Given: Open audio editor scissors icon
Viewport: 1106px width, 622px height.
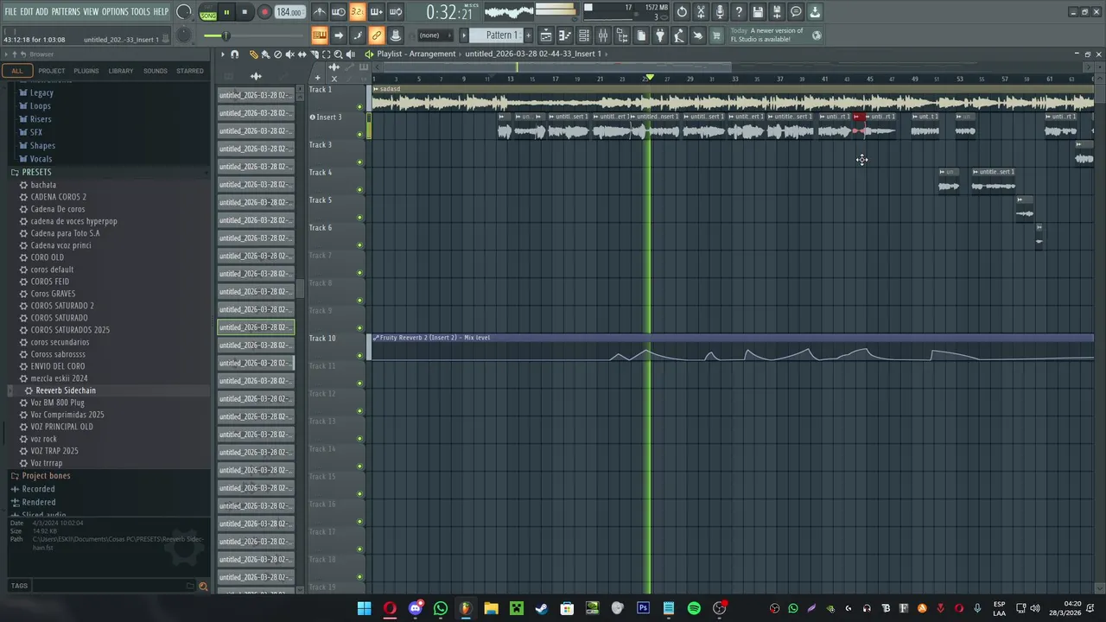Looking at the screenshot, I should (x=701, y=12).
